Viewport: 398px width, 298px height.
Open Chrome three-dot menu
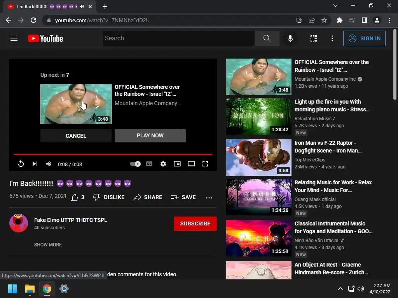coord(389,20)
